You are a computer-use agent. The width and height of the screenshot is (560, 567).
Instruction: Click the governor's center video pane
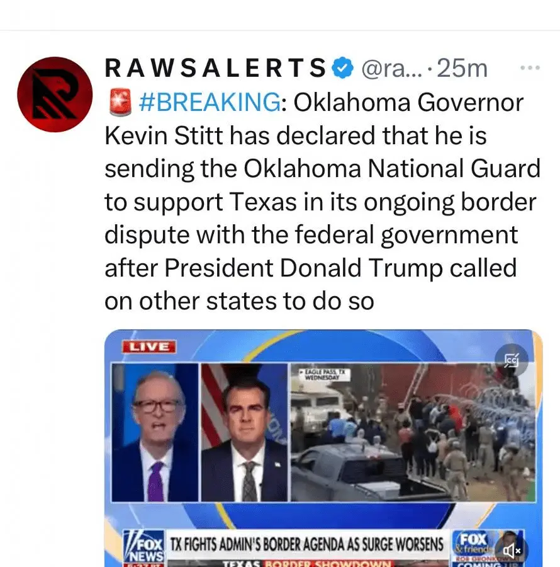244,432
